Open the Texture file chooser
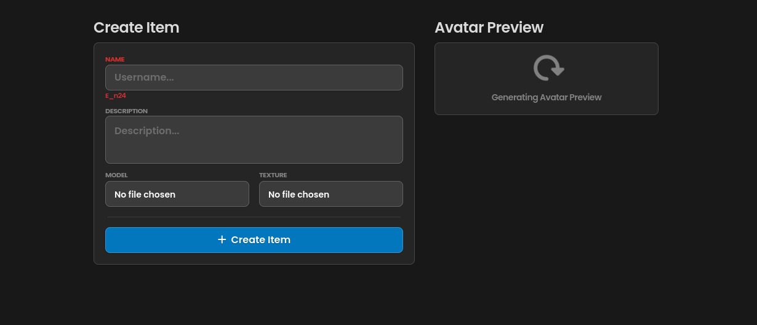This screenshot has width=757, height=325. [x=330, y=194]
